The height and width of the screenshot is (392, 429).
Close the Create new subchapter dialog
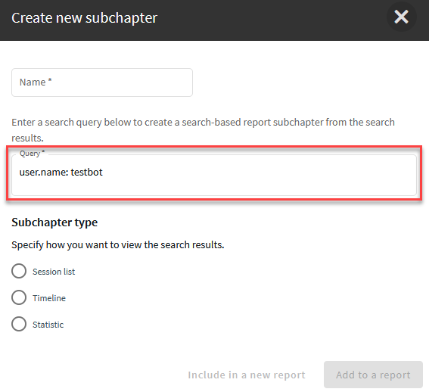[x=401, y=17]
